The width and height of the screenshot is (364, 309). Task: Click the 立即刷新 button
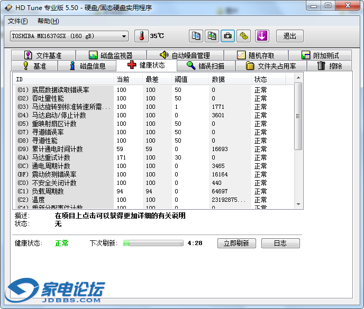pyautogui.click(x=236, y=243)
